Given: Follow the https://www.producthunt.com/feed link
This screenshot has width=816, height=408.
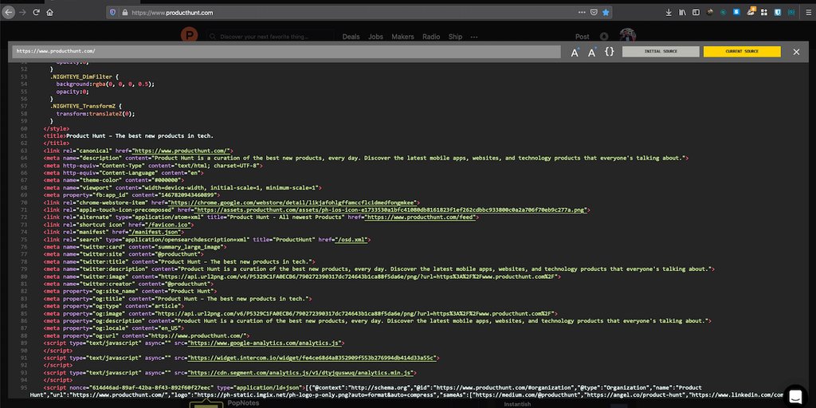Looking at the screenshot, I should pos(420,217).
